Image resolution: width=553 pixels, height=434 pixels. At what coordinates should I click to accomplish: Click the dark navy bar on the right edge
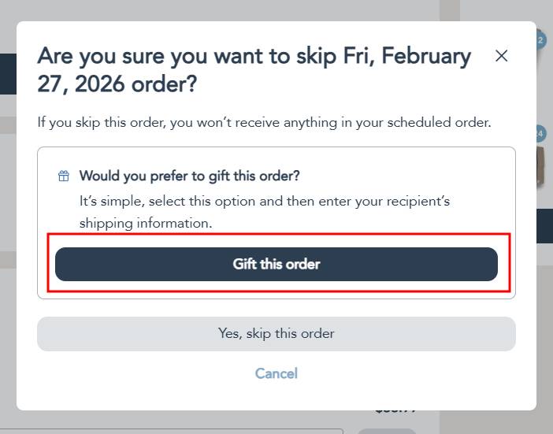(x=544, y=226)
